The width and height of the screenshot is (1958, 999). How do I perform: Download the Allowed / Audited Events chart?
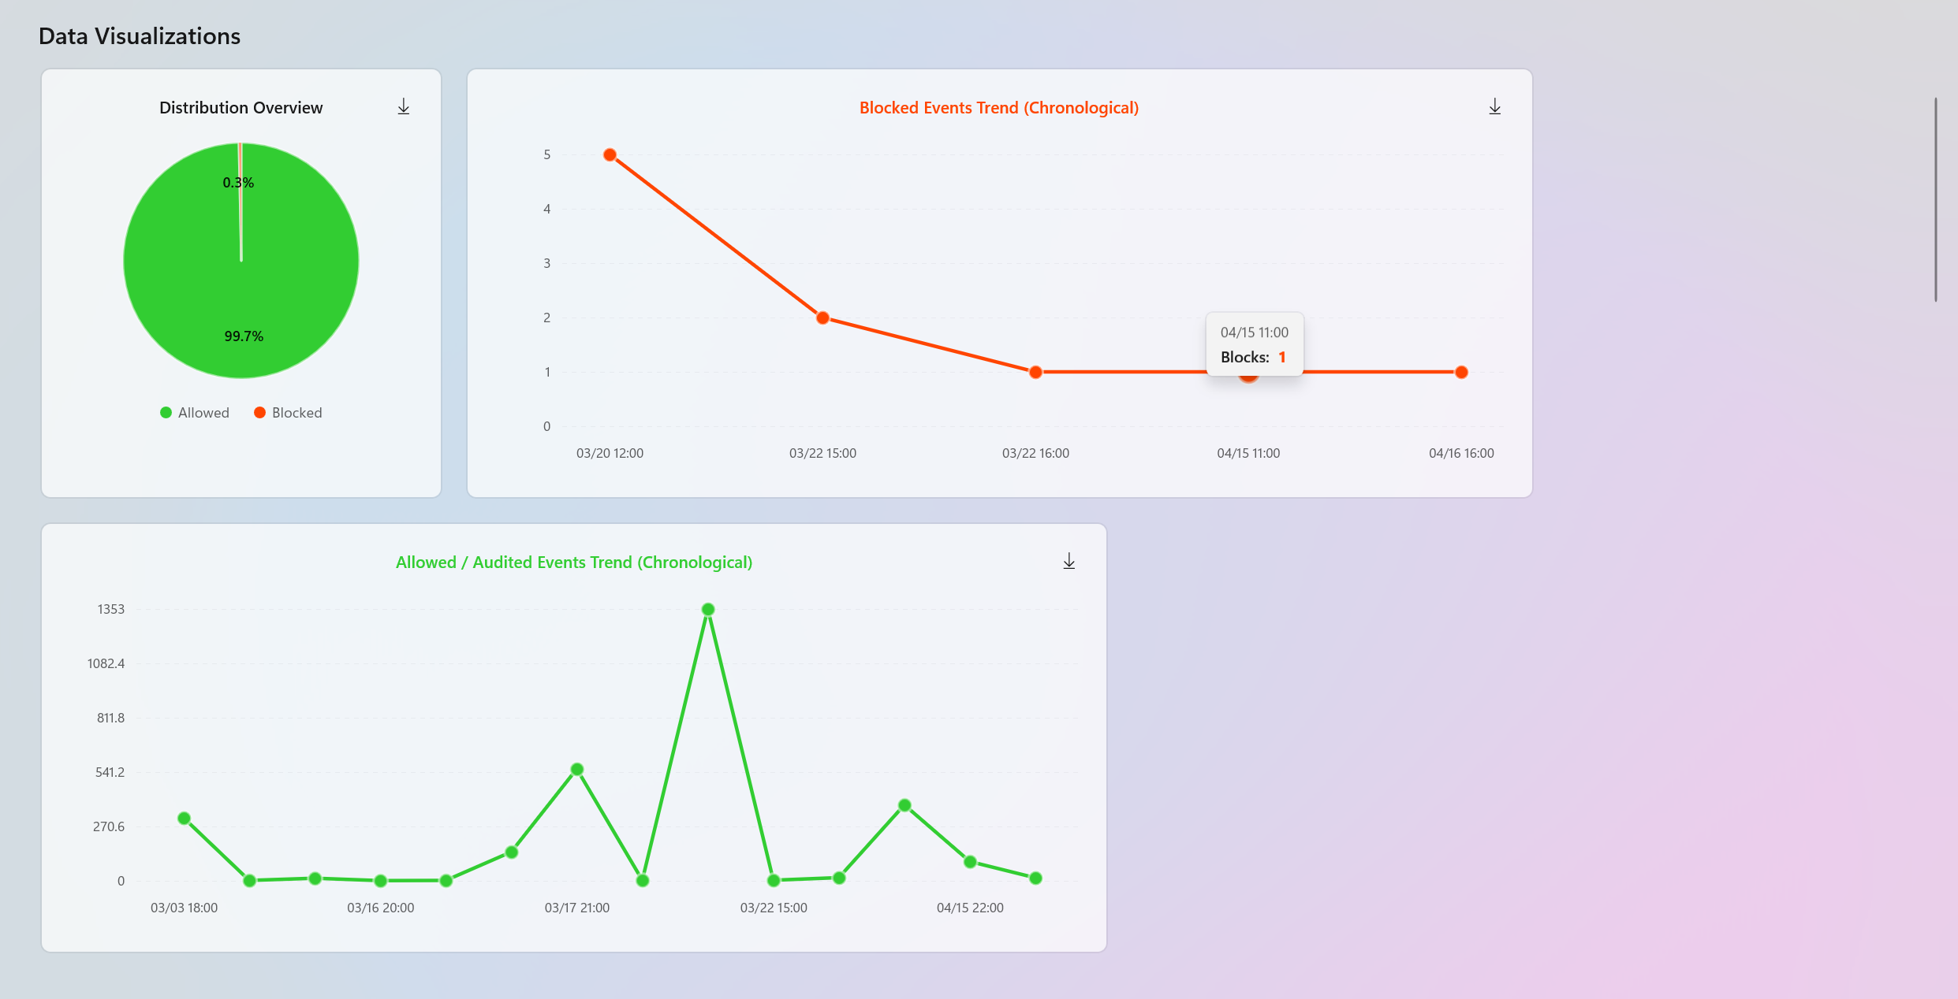pyautogui.click(x=1069, y=562)
